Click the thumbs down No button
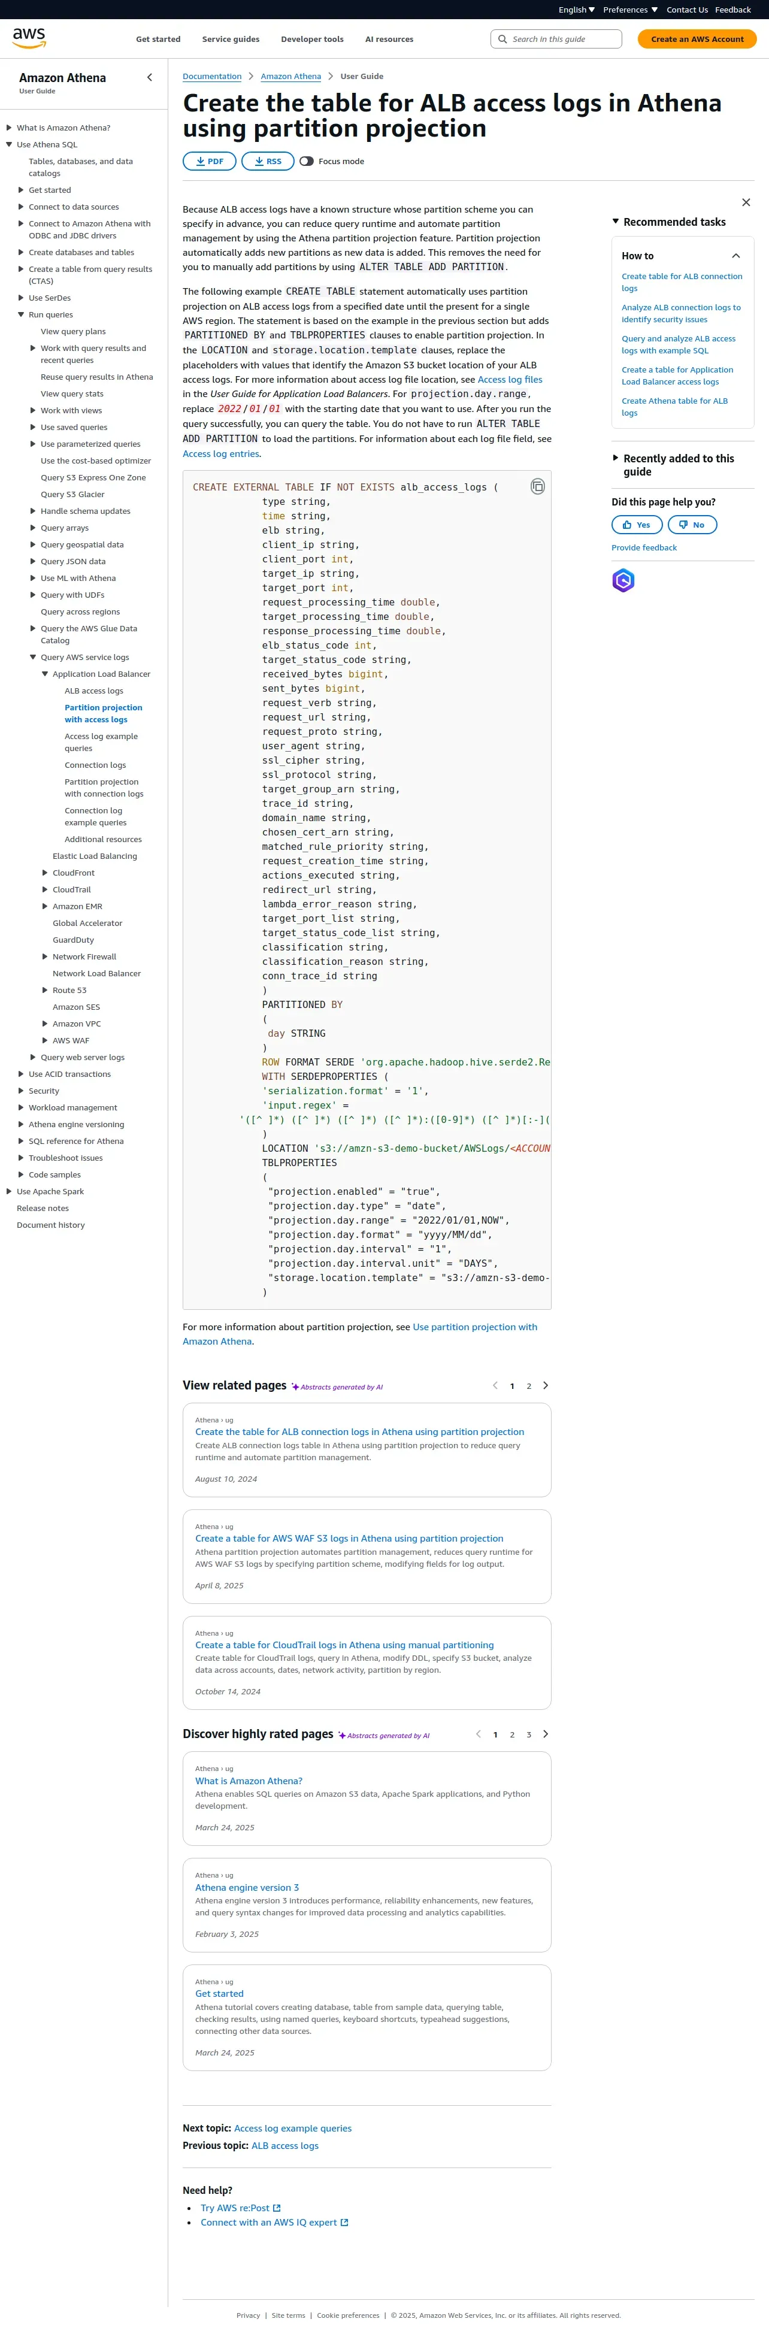This screenshot has width=769, height=2331. 692,525
